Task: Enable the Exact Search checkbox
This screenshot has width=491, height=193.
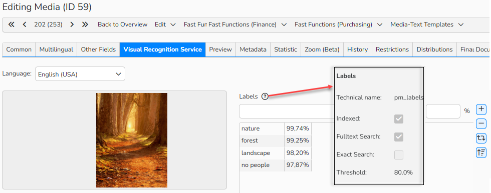Action: coord(399,155)
